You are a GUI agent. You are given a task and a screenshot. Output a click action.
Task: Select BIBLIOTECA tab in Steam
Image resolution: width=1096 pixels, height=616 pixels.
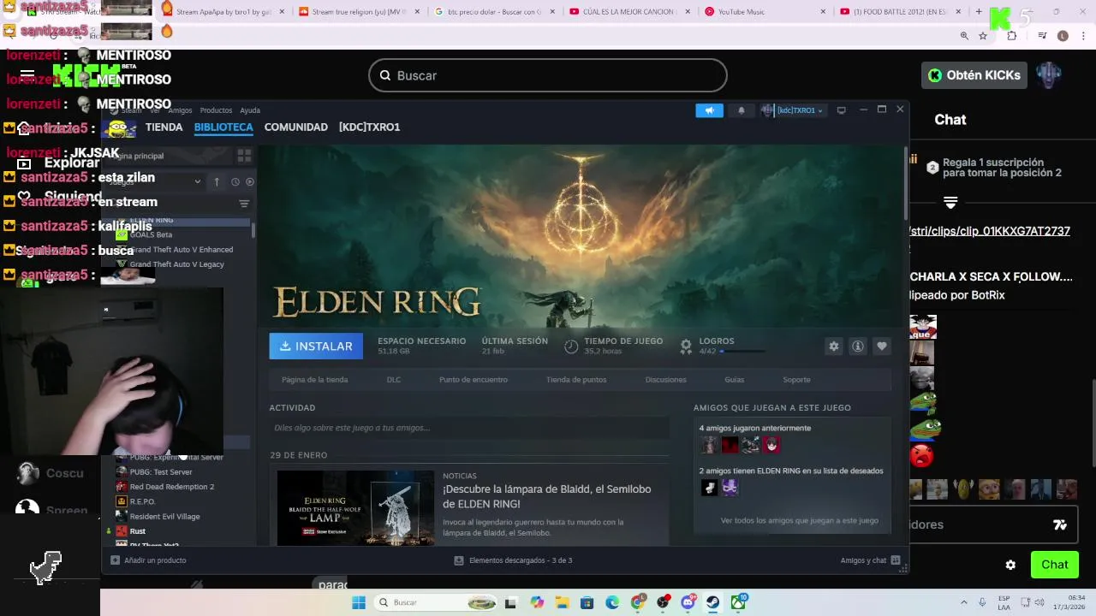[x=223, y=127]
